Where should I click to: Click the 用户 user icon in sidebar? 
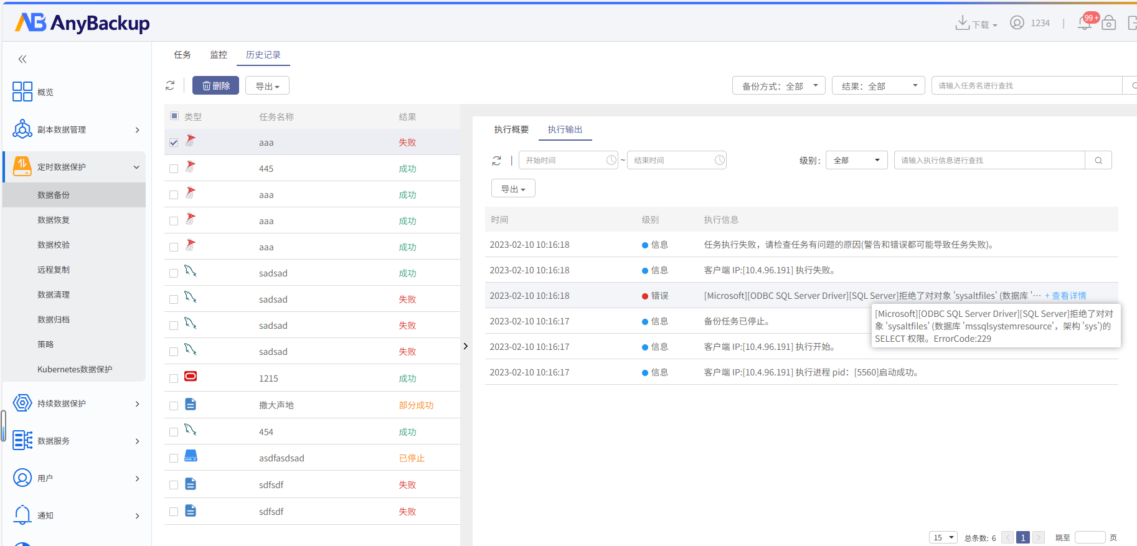tap(22, 478)
